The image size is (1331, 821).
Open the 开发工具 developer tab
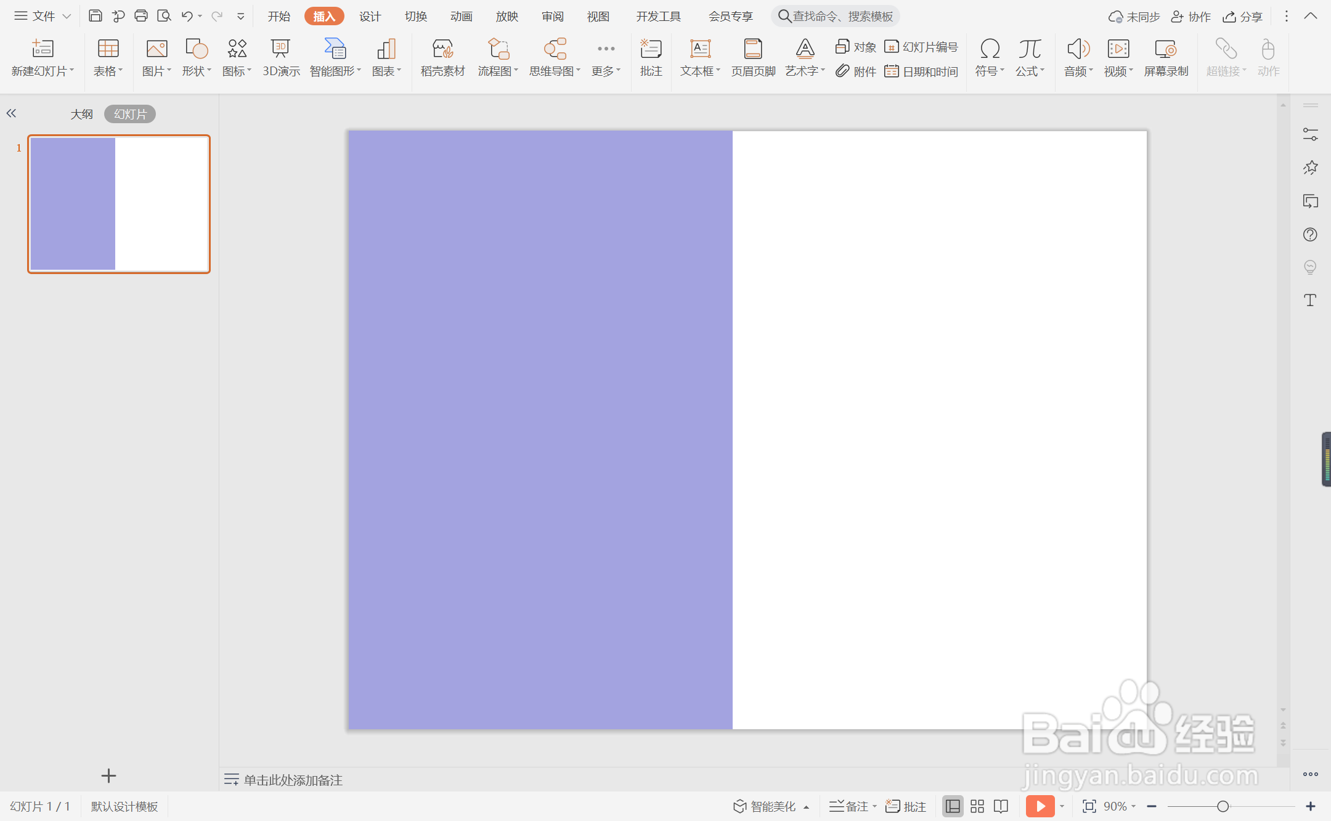[x=659, y=17]
